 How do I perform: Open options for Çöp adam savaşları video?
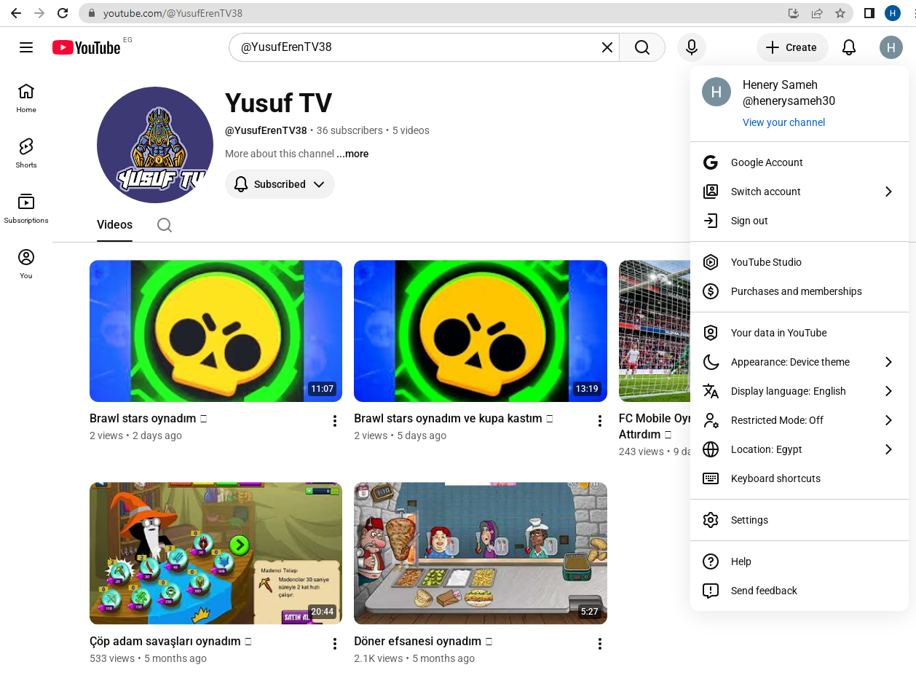[335, 644]
